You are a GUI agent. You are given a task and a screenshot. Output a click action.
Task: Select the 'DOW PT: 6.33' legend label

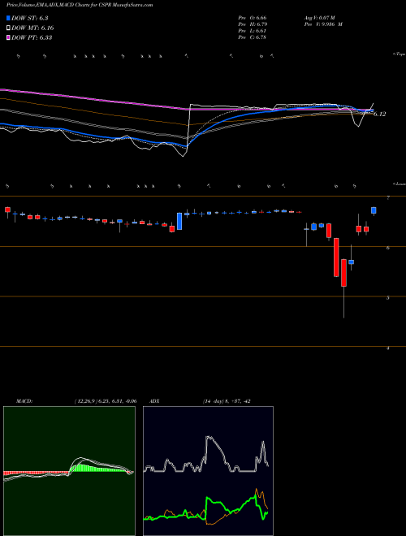(x=32, y=37)
